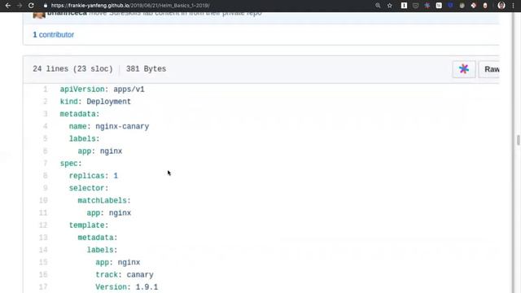Open the browser profile avatar
Screen dimensions: 521x293
click(501, 6)
